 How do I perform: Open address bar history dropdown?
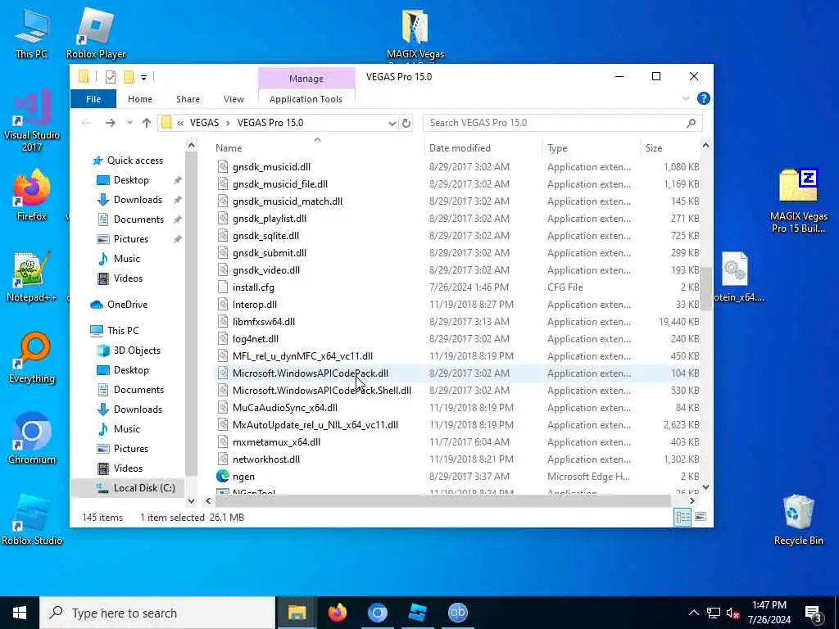click(392, 124)
